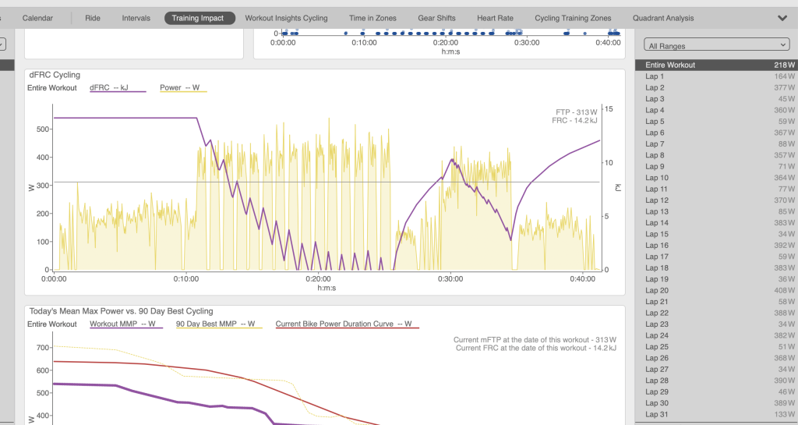The image size is (798, 425).
Task: Click the FTP - 313 W annotation
Action: [576, 112]
